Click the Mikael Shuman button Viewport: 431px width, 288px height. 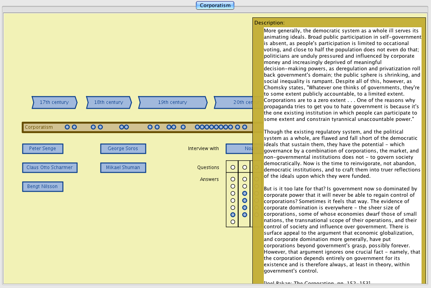[x=123, y=168]
